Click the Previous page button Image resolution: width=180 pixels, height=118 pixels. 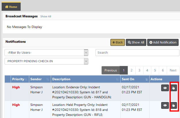coord(110,70)
